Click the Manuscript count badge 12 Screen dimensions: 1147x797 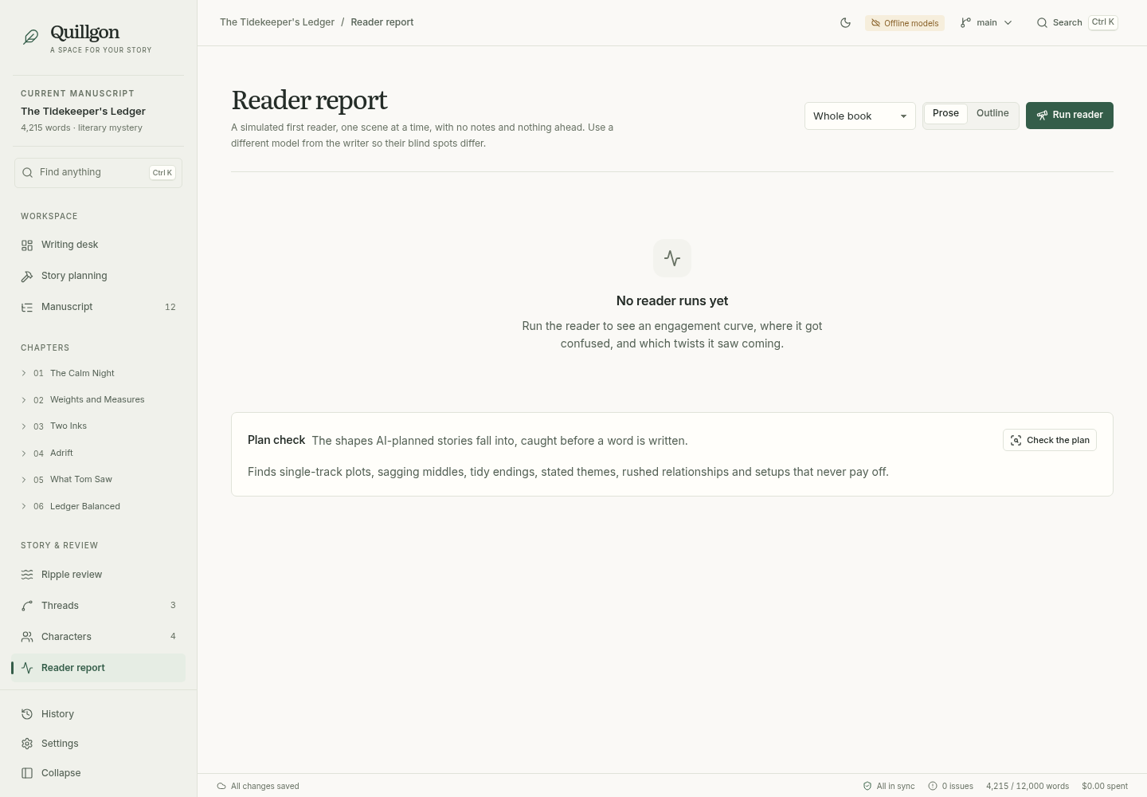click(x=170, y=308)
